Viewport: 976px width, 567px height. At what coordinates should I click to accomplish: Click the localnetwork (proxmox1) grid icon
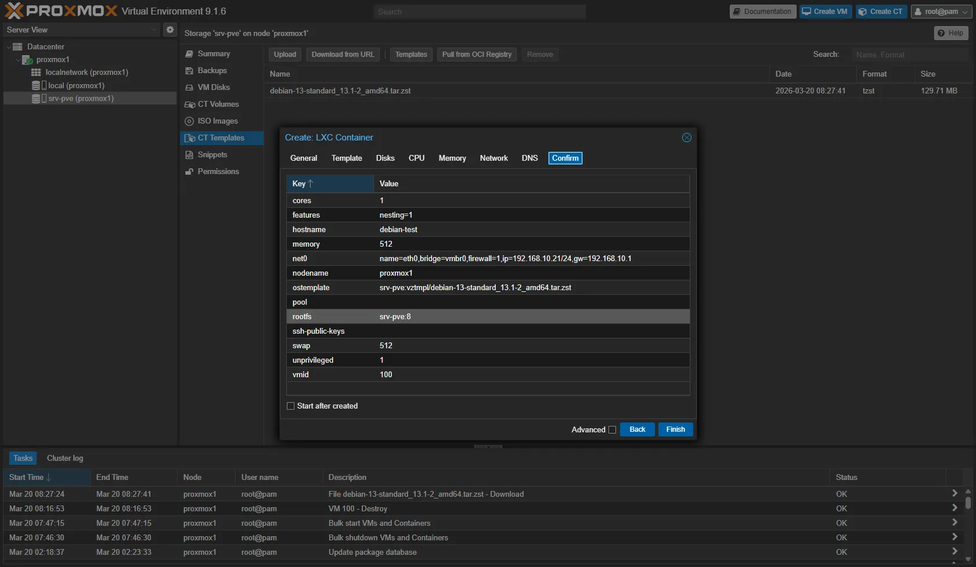(x=36, y=73)
